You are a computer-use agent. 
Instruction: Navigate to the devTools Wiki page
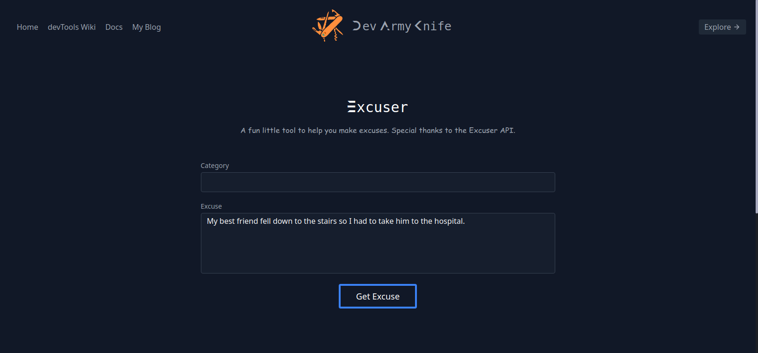(x=72, y=27)
